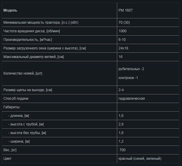The width and height of the screenshot is (182, 166).
Task: Select the "6-10" productivity value
Action: click(x=122, y=39)
